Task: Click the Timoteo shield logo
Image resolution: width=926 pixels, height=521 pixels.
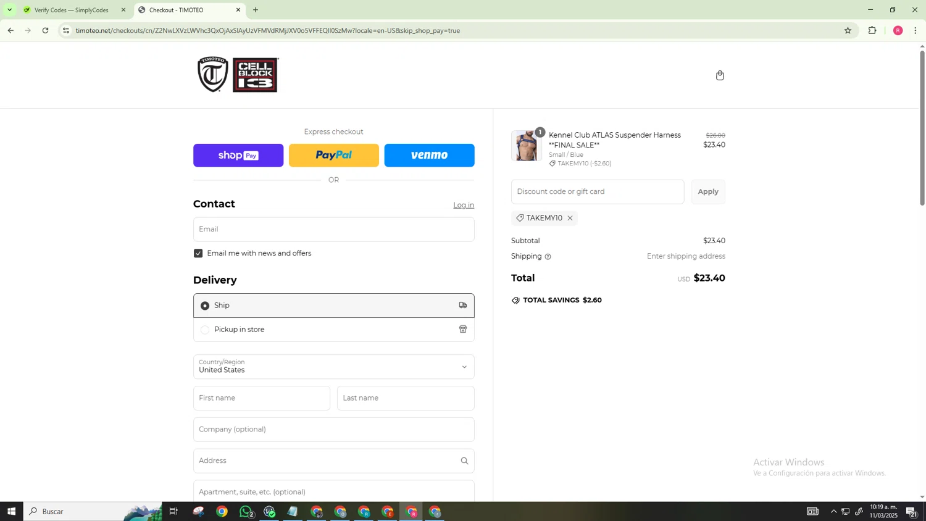Action: [213, 74]
